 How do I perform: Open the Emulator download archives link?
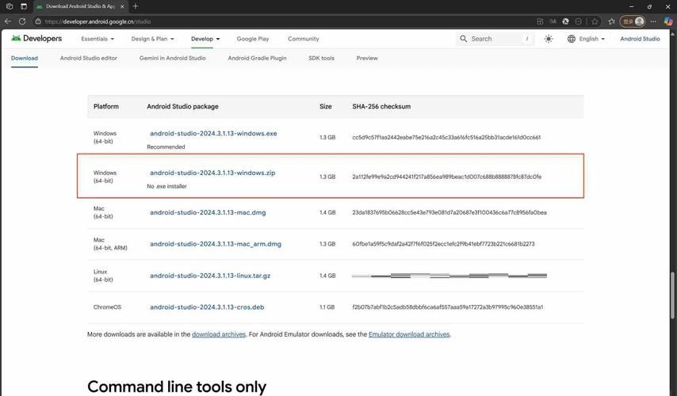coord(409,334)
